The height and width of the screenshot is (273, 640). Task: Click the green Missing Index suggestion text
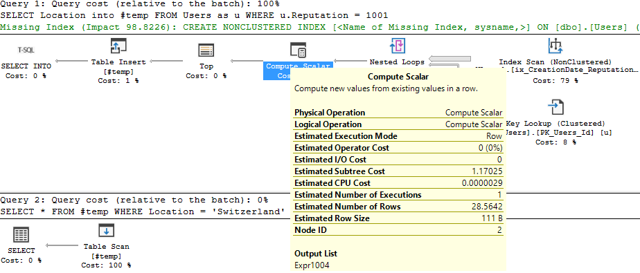tap(320, 28)
